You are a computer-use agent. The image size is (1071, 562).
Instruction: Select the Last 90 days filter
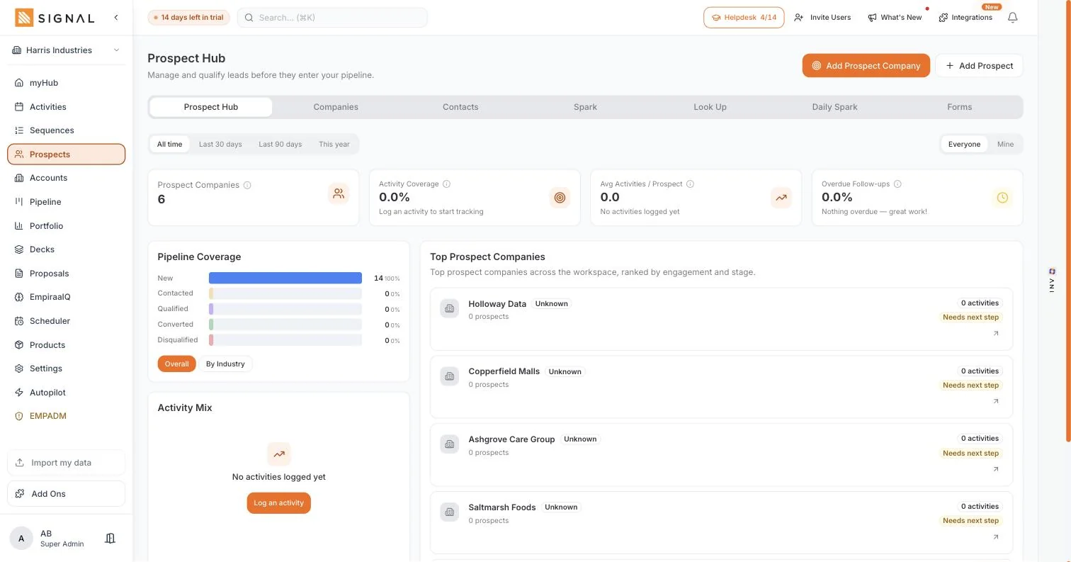pyautogui.click(x=280, y=144)
